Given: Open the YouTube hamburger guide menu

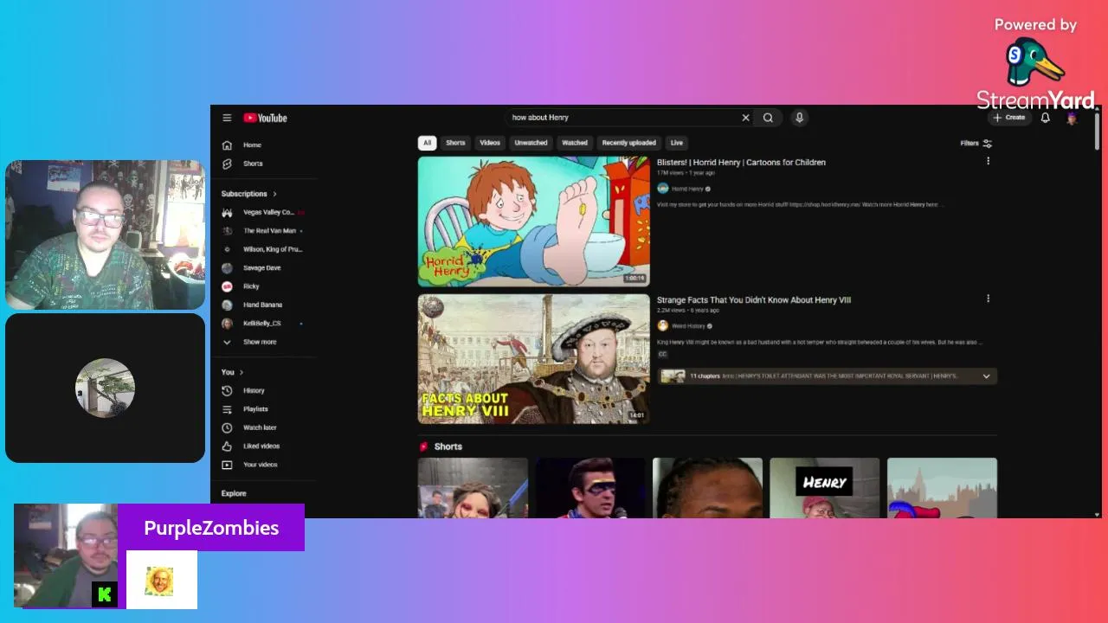Looking at the screenshot, I should coord(227,118).
